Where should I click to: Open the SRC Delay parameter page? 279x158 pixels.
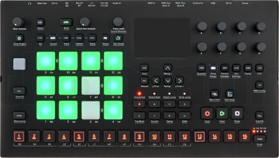(x=213, y=68)
